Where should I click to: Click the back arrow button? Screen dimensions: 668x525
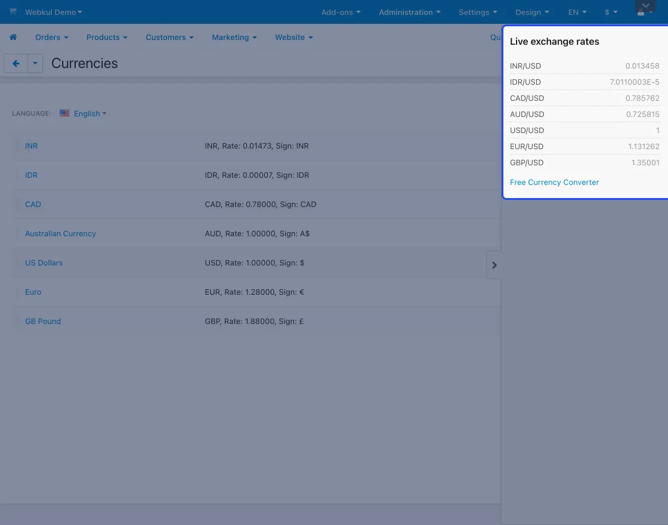(x=16, y=63)
